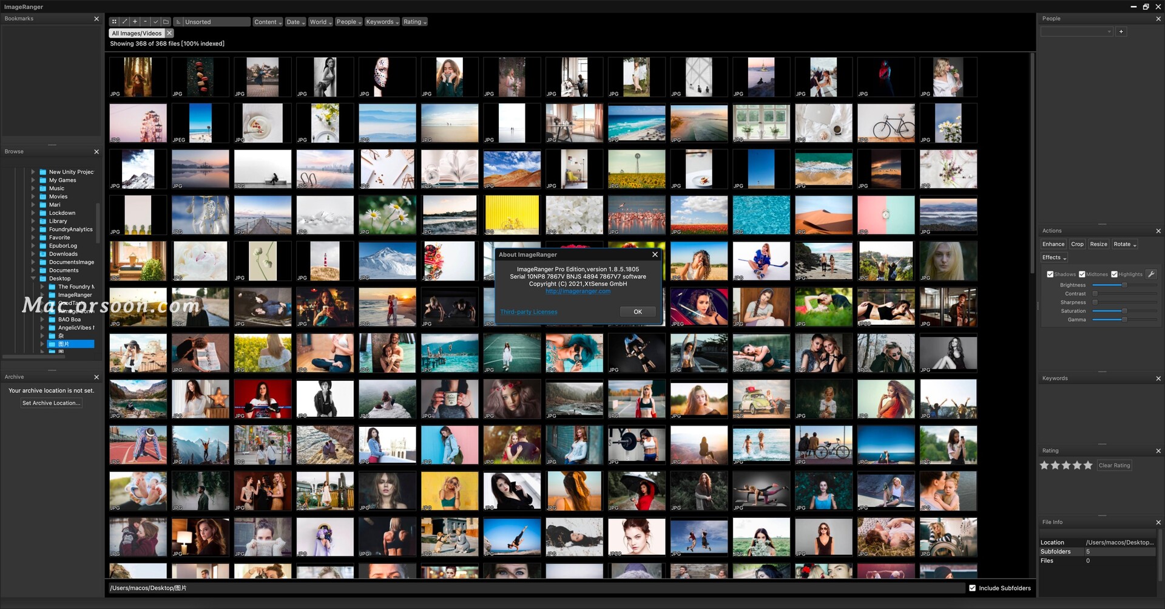Click the plus zoom-in thumbnail icon
The width and height of the screenshot is (1165, 609).
tap(135, 22)
